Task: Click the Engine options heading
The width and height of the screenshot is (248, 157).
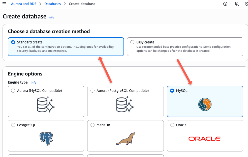Action: pyautogui.click(x=25, y=74)
